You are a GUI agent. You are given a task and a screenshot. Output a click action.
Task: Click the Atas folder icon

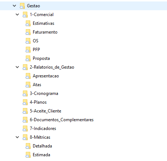tap(28, 85)
